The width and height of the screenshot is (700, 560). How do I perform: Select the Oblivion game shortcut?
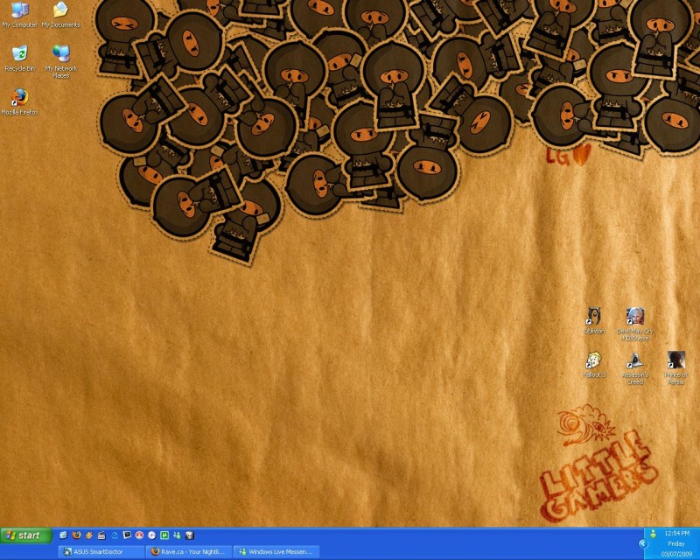click(594, 320)
